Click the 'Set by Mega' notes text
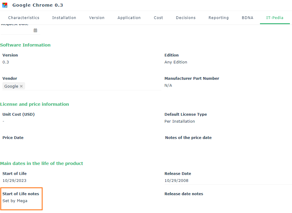Image resolution: width=292 pixels, height=213 pixels. (15, 201)
